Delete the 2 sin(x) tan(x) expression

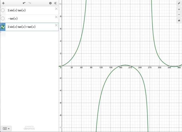[56, 9]
